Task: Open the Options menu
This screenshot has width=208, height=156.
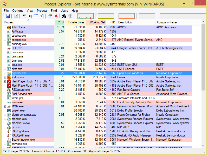Action: pyautogui.click(x=18, y=11)
